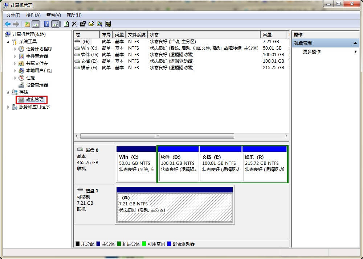The width and height of the screenshot is (363, 259).
Task: Click the export list folder icon
Action: pyautogui.click(x=91, y=24)
